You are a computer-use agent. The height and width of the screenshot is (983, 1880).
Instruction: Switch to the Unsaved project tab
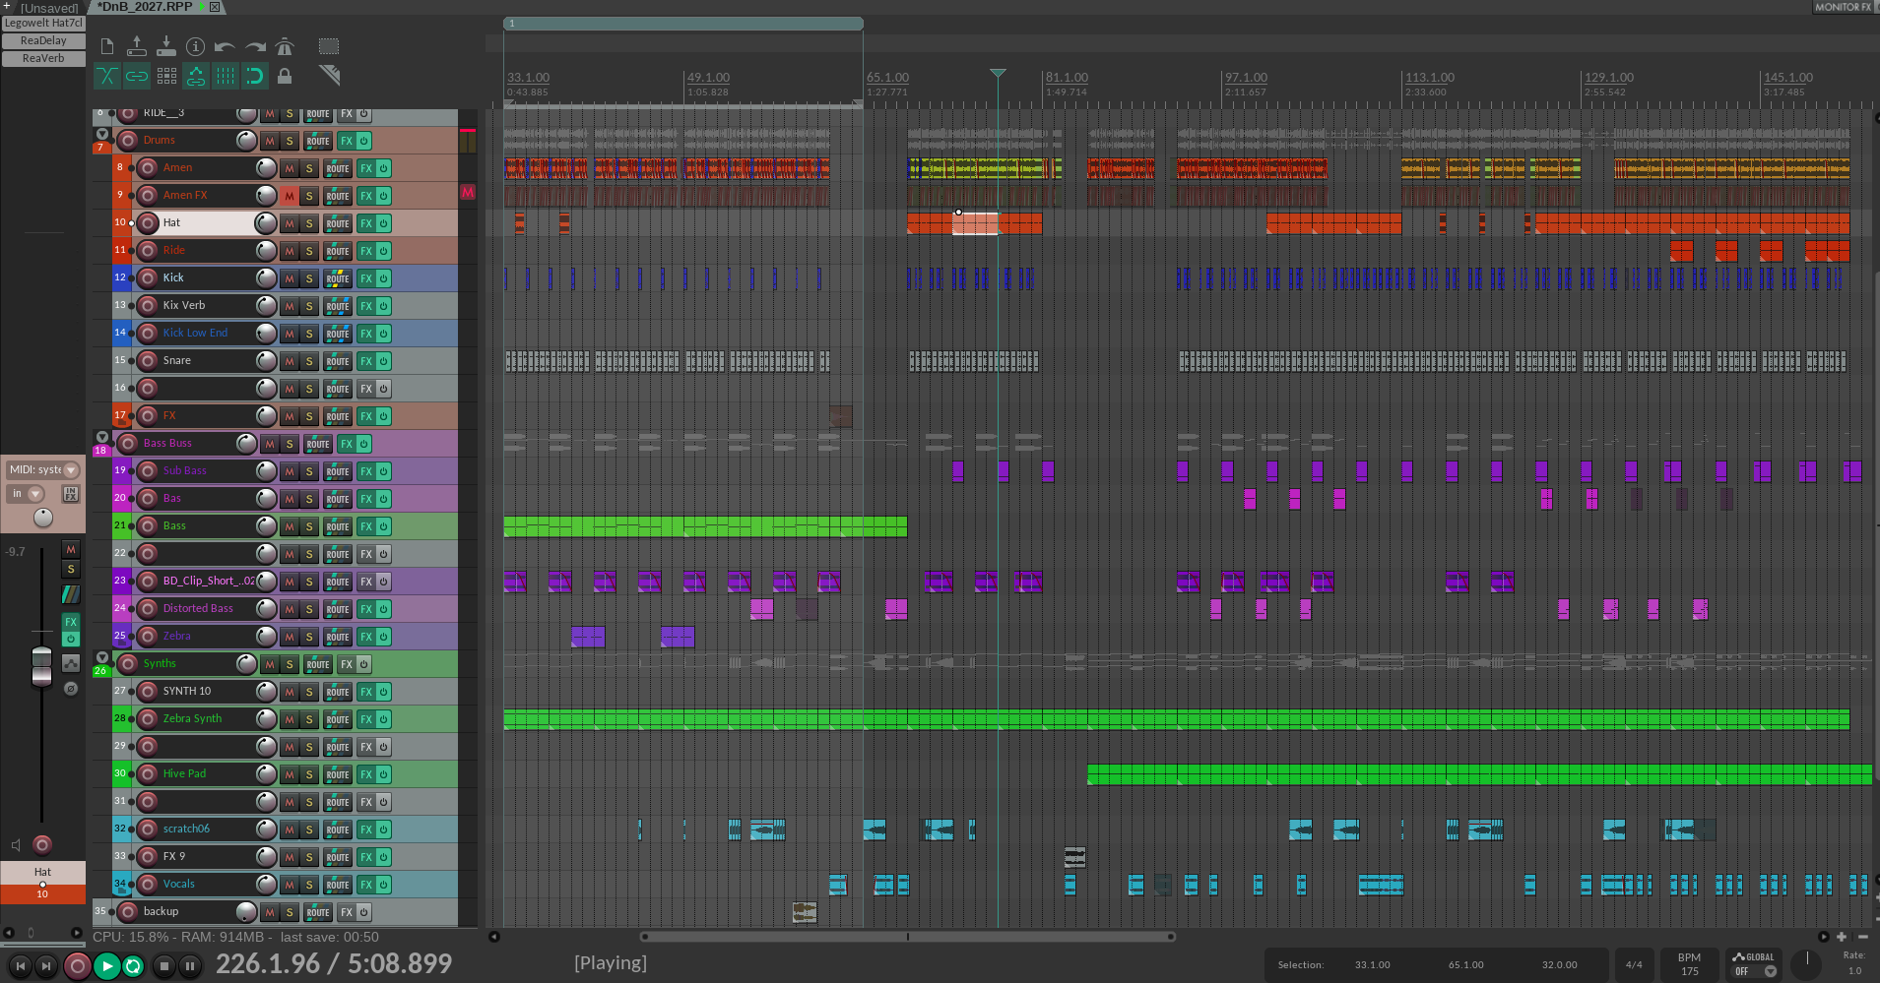43,7
